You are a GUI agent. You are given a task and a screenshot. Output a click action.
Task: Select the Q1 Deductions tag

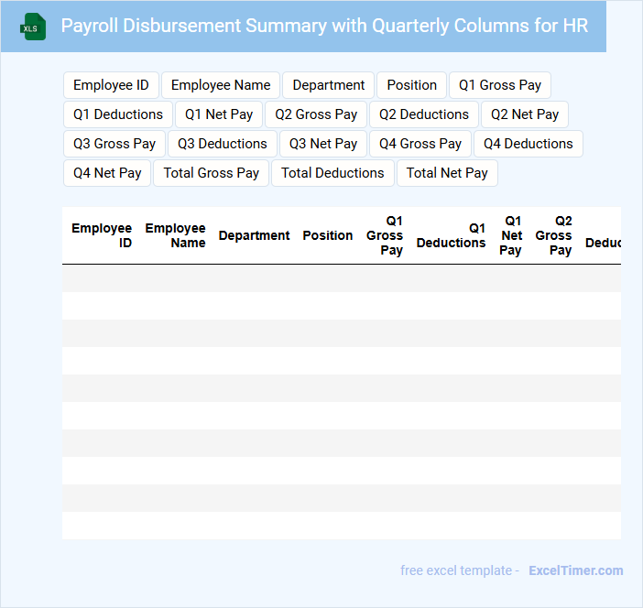click(x=118, y=114)
